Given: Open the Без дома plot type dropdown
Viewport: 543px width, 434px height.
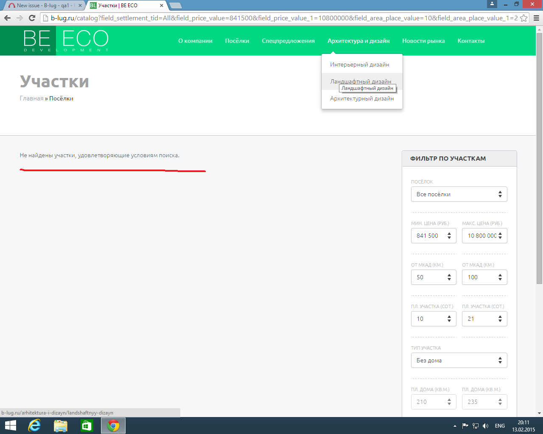Looking at the screenshot, I should [459, 360].
